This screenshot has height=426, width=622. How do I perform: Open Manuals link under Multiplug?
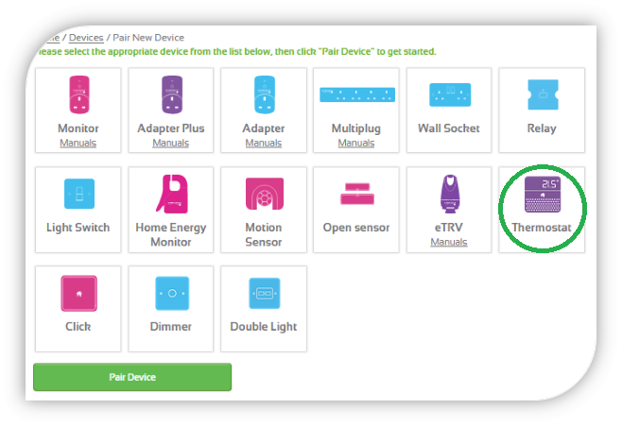tap(356, 143)
